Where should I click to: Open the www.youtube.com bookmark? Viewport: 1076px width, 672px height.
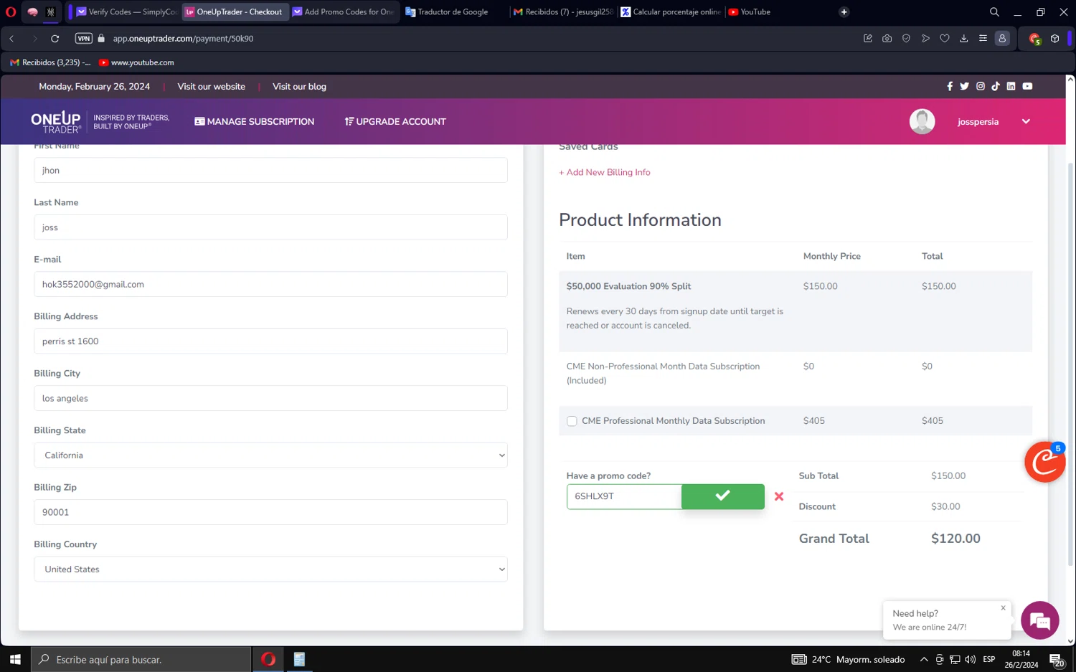[x=136, y=62]
